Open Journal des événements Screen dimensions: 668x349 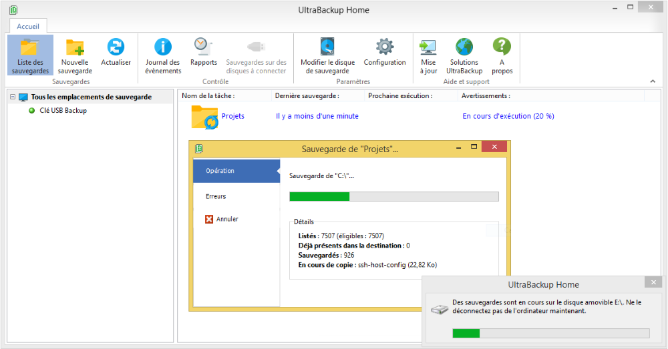pos(163,55)
